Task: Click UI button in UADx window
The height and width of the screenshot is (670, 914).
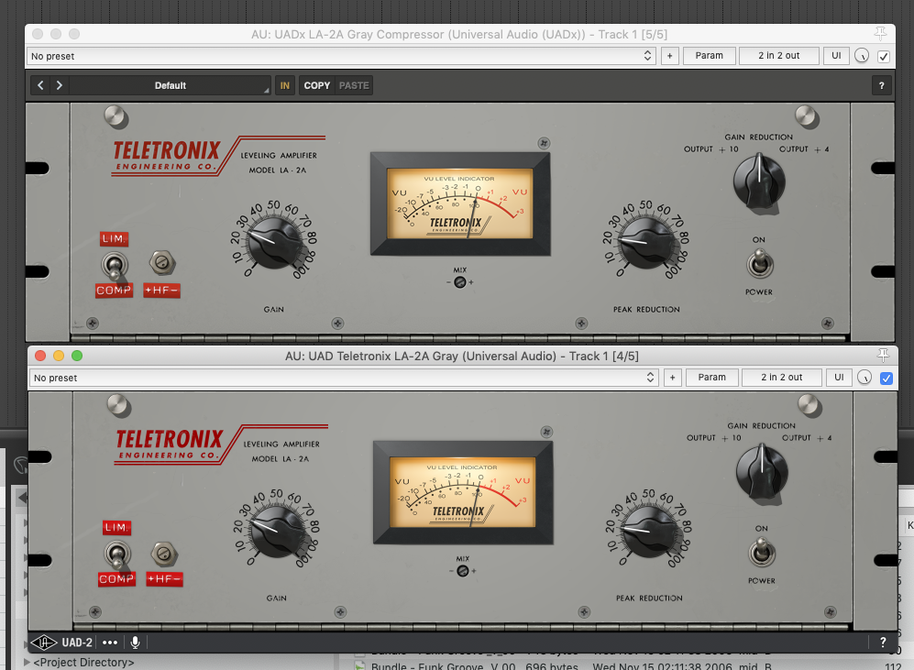Action: pyautogui.click(x=836, y=56)
